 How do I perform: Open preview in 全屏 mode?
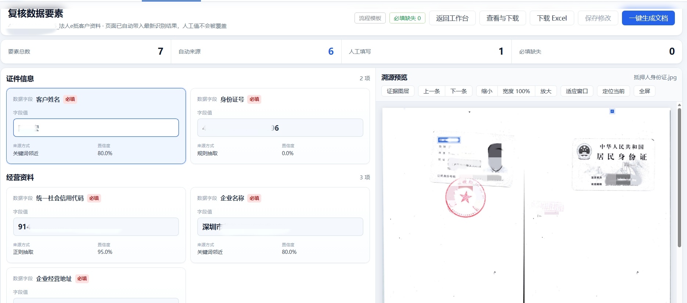[645, 91]
